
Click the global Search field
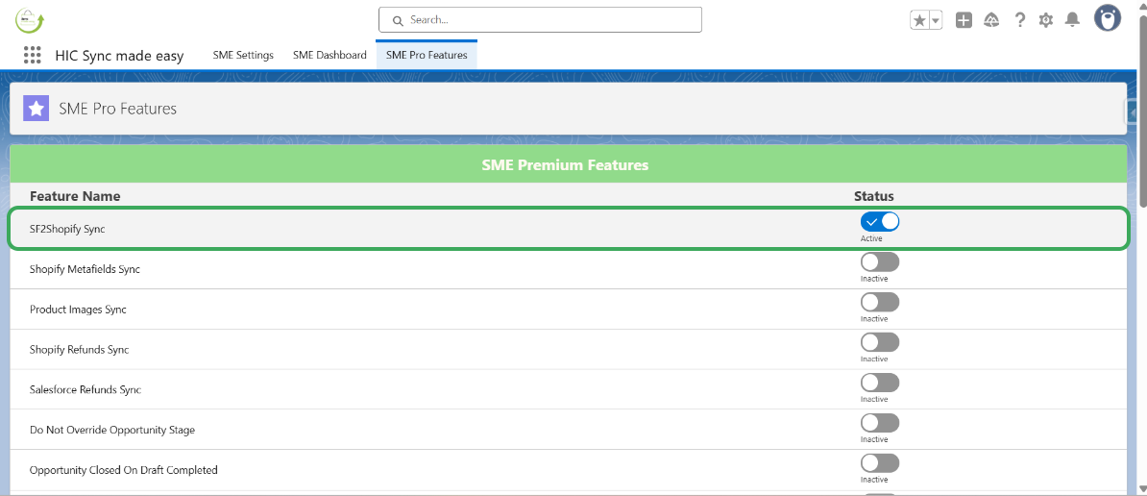point(540,19)
